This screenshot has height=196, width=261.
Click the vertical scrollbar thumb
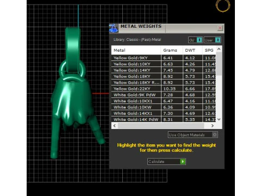pyautogui.click(x=219, y=64)
